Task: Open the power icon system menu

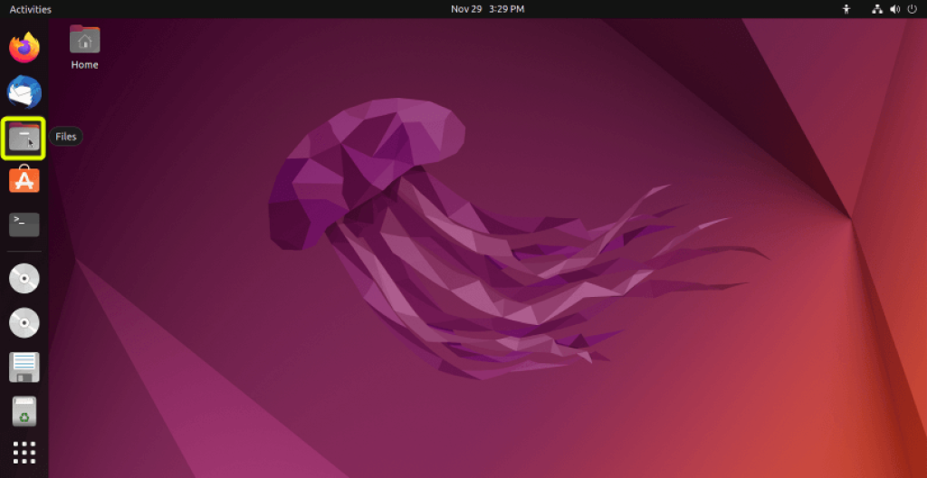Action: coord(912,9)
